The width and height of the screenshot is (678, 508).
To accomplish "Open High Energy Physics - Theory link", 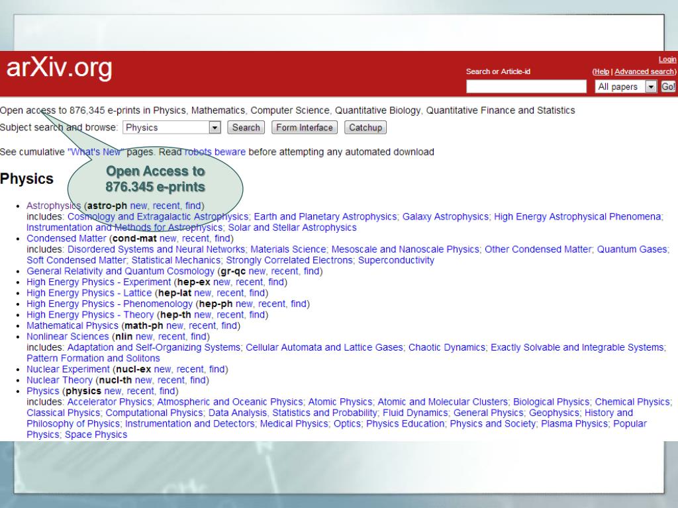I will coord(90,315).
